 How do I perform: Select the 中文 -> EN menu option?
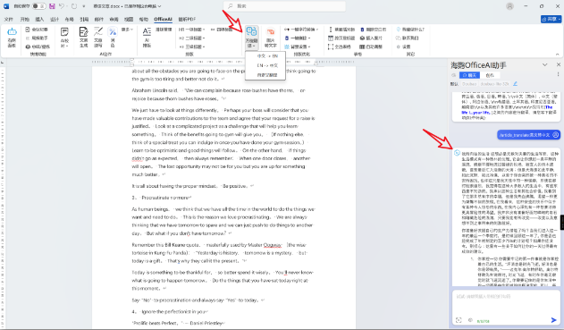(267, 56)
